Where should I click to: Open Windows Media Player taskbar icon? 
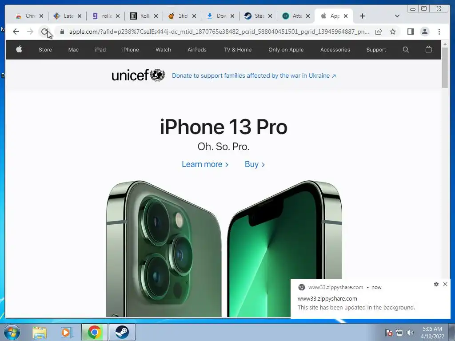[x=67, y=332]
